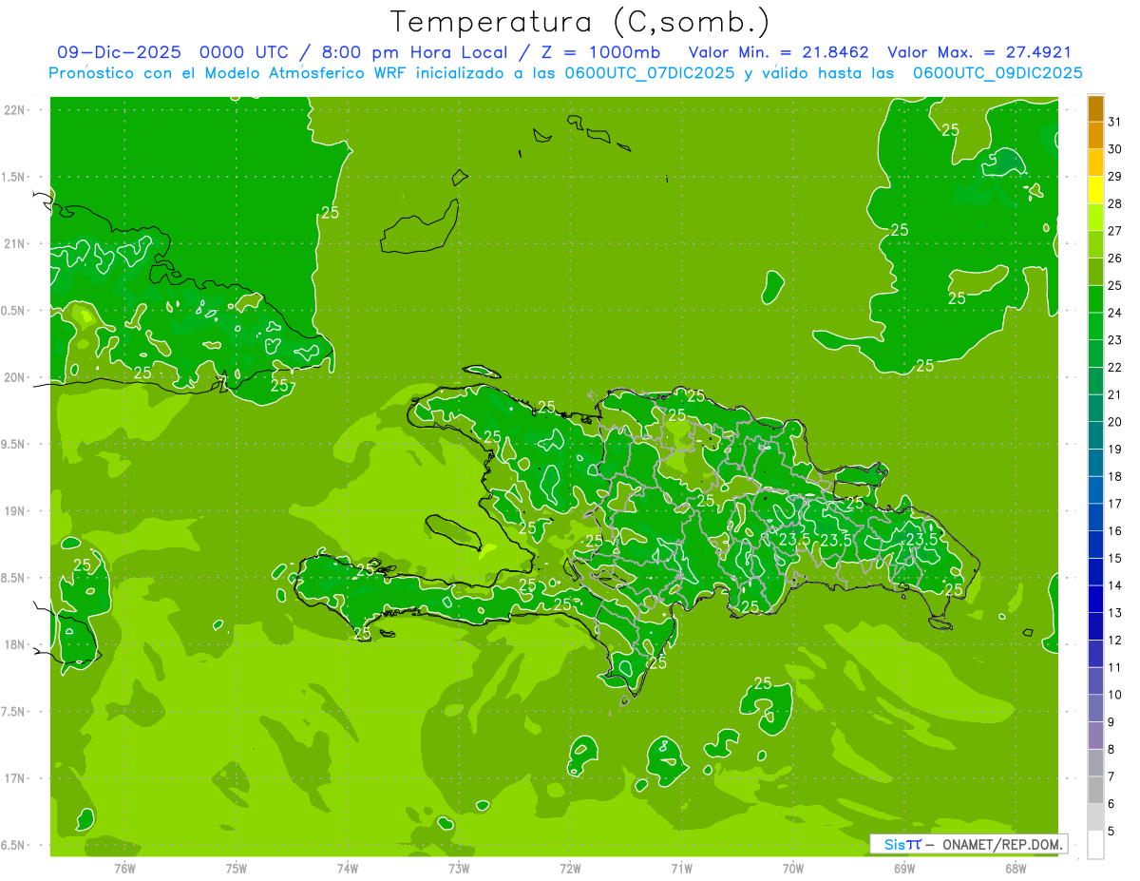Click the "73W" longitude axis label
Screen dimensions: 1140x881
point(459,869)
